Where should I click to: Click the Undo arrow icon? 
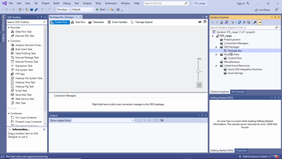(42, 10)
